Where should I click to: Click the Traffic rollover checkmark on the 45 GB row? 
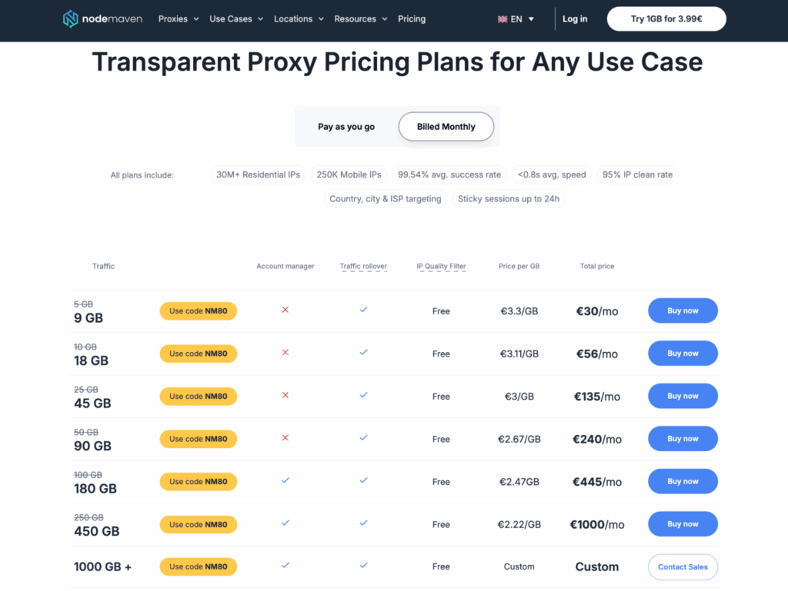coord(363,396)
